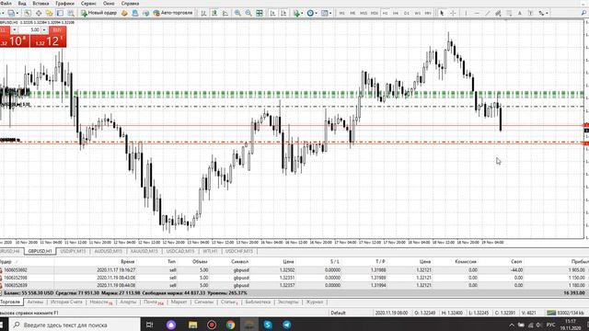This screenshot has width=589, height=331.
Task: Select the MN timeframe
Action: pos(428,13)
